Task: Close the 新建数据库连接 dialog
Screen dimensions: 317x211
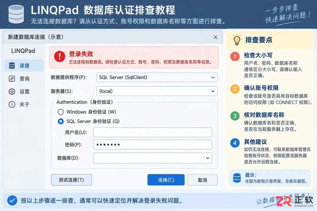Action: point(216,37)
